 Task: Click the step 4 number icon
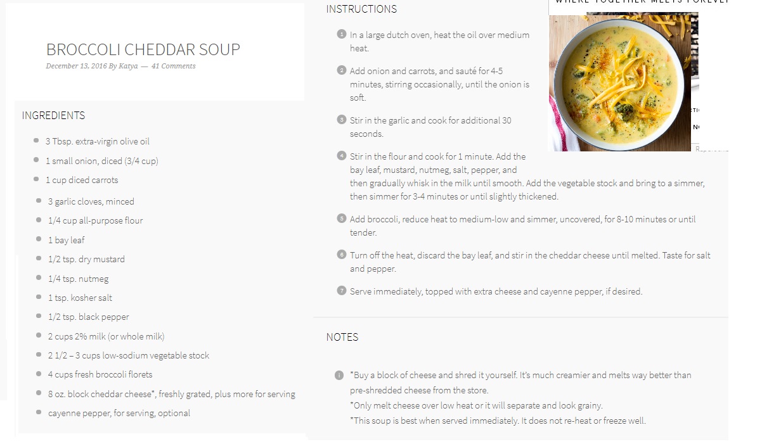click(x=342, y=155)
